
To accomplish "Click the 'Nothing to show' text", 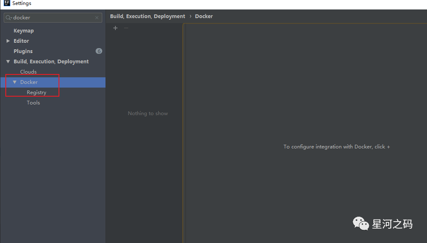I will [x=148, y=113].
